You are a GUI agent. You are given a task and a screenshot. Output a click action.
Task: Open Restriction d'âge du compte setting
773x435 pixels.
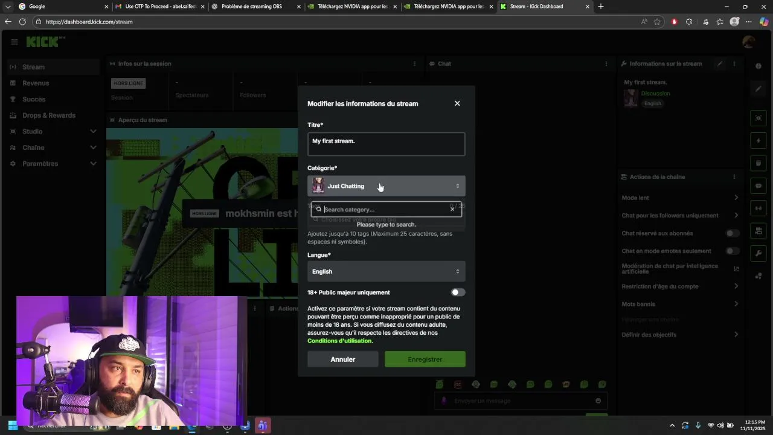pyautogui.click(x=681, y=286)
